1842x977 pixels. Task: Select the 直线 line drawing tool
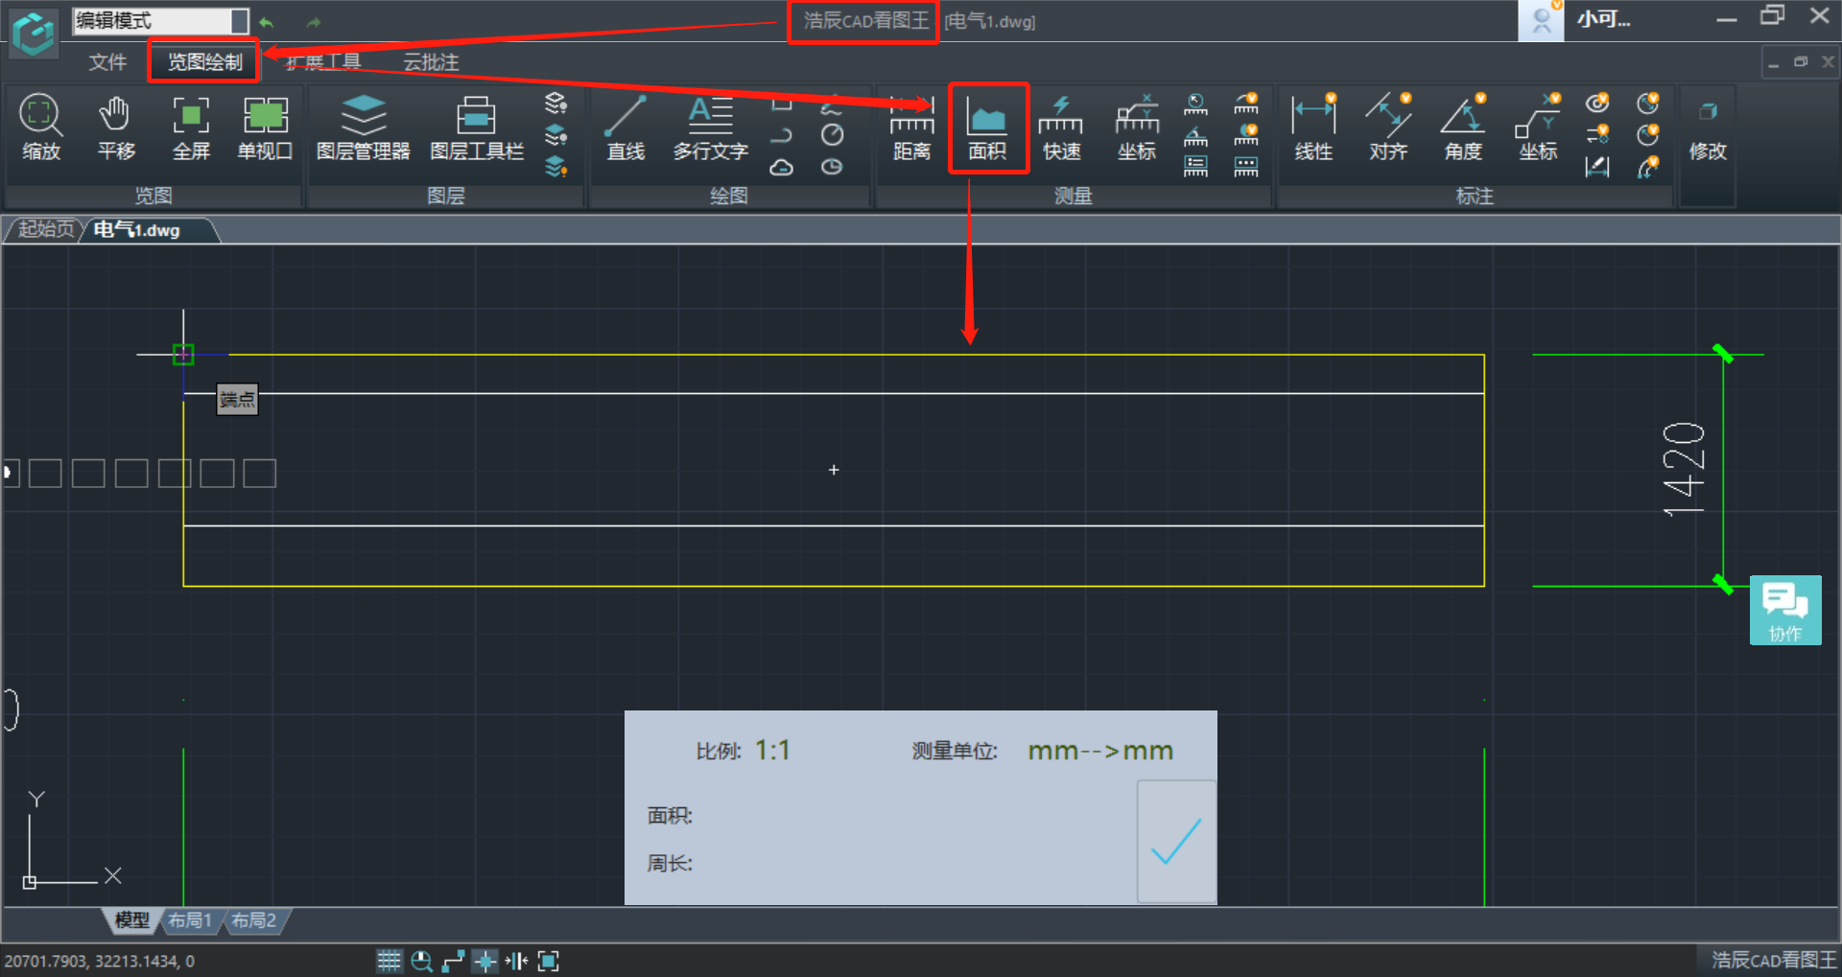coord(626,128)
